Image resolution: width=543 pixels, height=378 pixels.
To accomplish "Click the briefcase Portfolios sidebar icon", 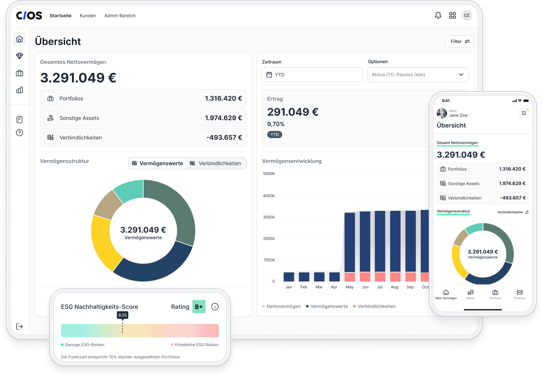I will coord(20,73).
